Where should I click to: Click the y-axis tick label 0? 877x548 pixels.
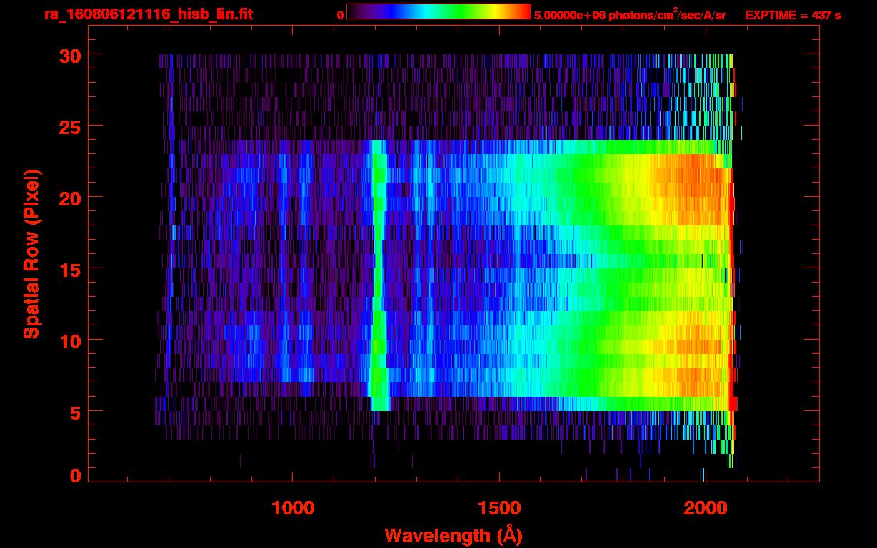74,475
